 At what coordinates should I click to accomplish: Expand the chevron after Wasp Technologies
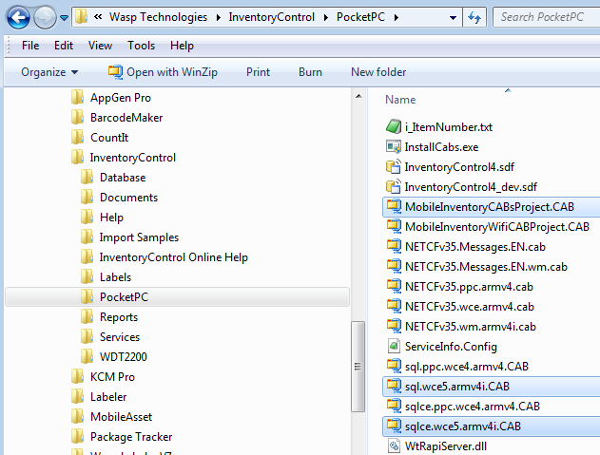click(218, 18)
